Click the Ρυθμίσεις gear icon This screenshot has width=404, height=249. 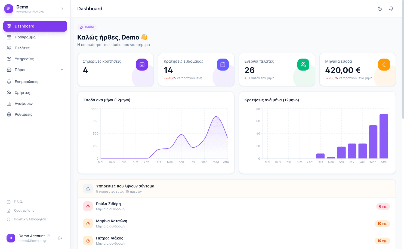click(x=9, y=114)
